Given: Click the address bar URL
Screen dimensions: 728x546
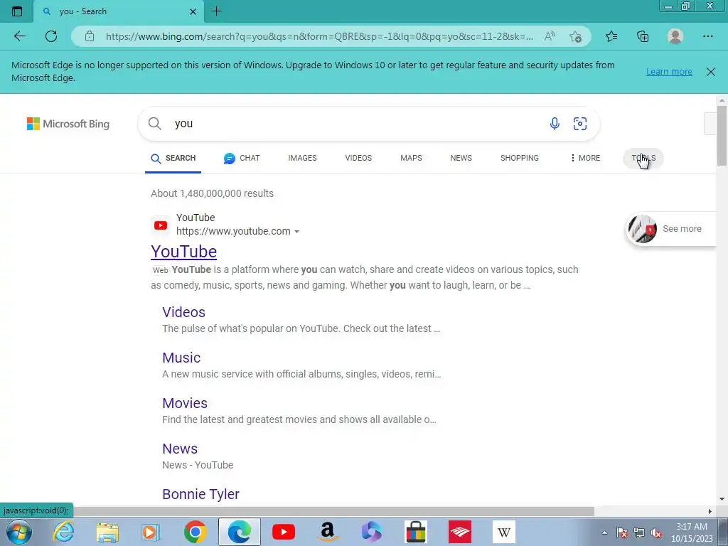Looking at the screenshot, I should (319, 36).
